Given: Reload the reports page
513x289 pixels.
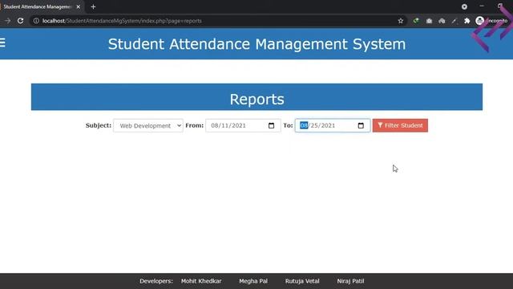Looking at the screenshot, I should [20, 21].
